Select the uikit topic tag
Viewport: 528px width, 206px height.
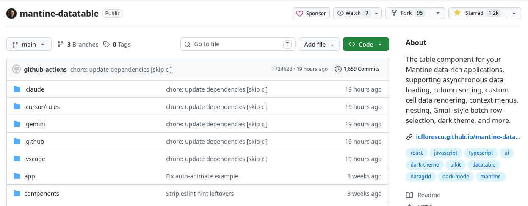click(x=456, y=165)
